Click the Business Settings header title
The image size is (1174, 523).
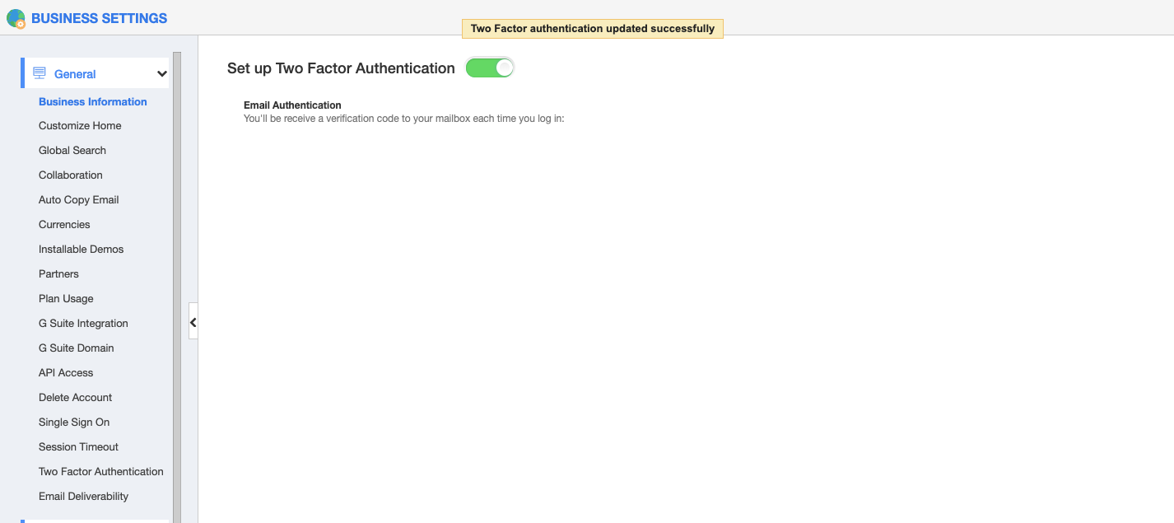(99, 18)
